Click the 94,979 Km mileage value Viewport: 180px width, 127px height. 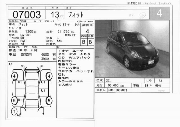(66, 32)
